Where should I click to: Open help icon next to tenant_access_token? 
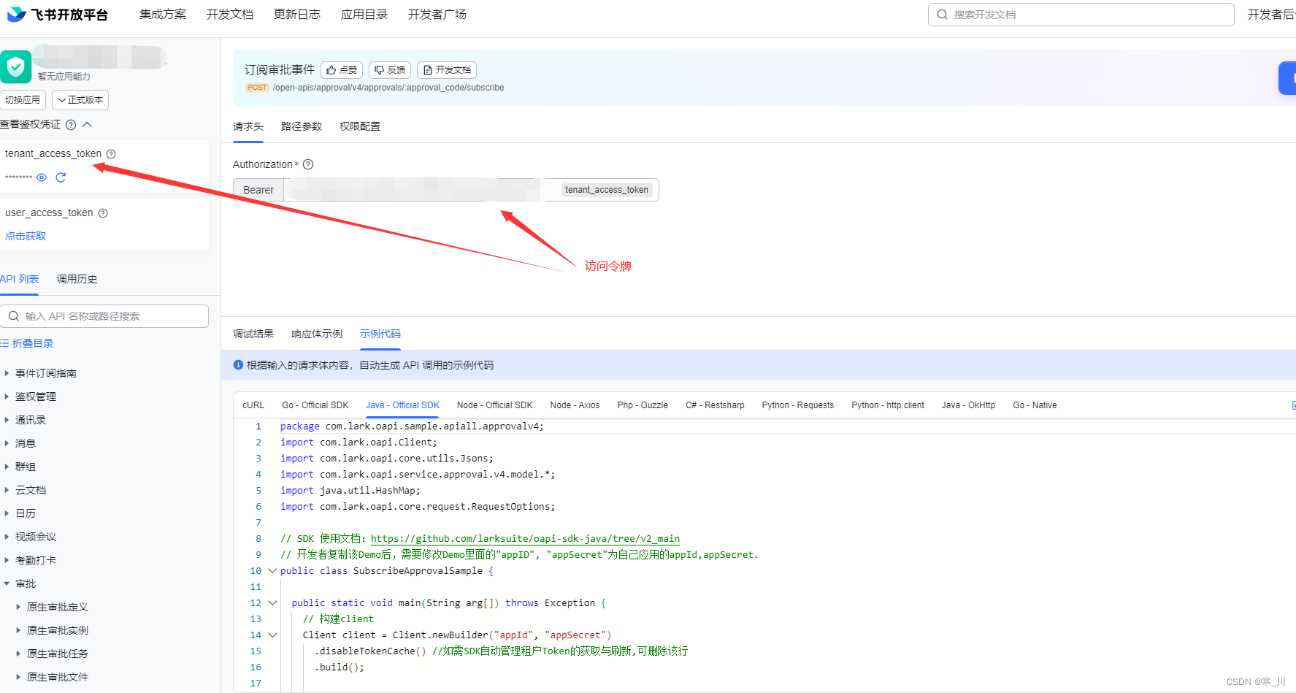[x=111, y=154]
